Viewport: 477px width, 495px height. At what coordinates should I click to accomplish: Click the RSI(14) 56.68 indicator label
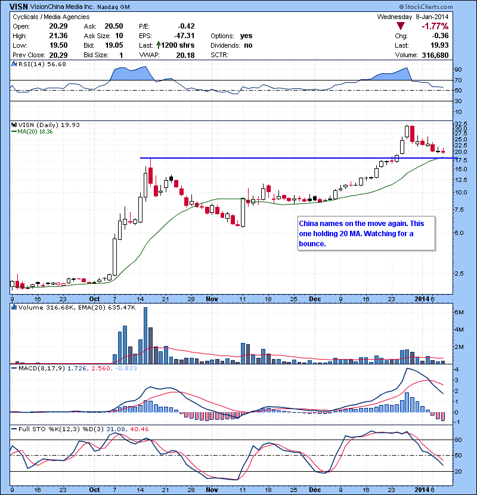pyautogui.click(x=42, y=64)
